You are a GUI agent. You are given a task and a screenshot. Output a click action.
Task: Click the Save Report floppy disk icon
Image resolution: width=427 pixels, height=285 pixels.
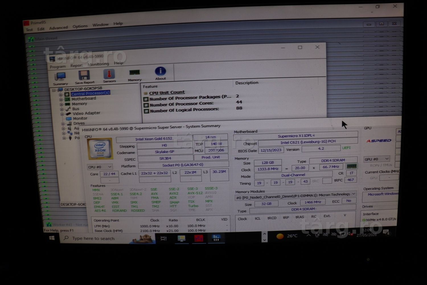click(84, 76)
